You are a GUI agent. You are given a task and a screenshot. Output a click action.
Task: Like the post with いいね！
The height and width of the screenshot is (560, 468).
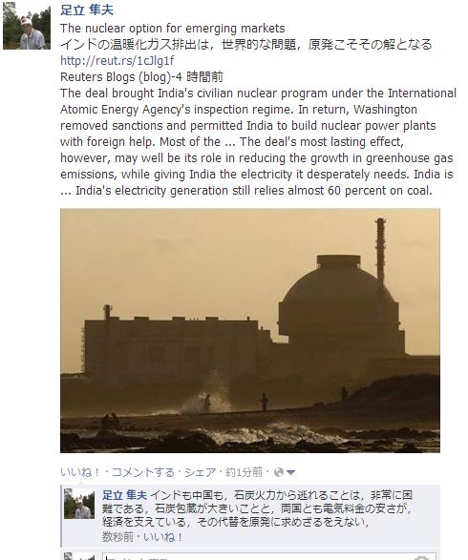(80, 472)
